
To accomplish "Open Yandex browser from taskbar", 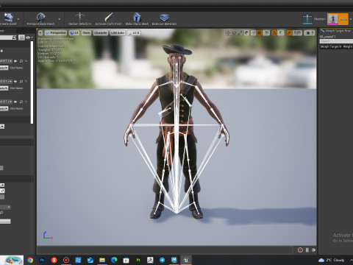I will click(54, 260).
